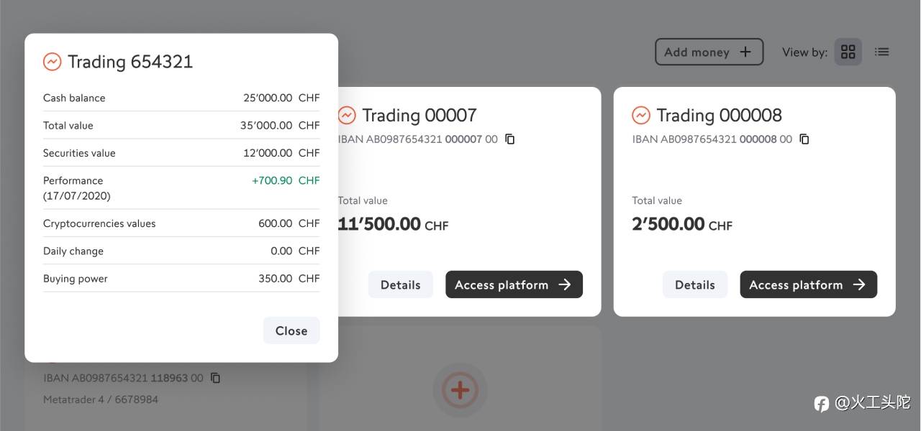Click the Cash balance row
This screenshot has width=921, height=431.
point(181,98)
